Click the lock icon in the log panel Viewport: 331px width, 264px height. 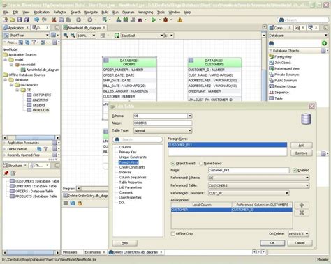(80, 203)
